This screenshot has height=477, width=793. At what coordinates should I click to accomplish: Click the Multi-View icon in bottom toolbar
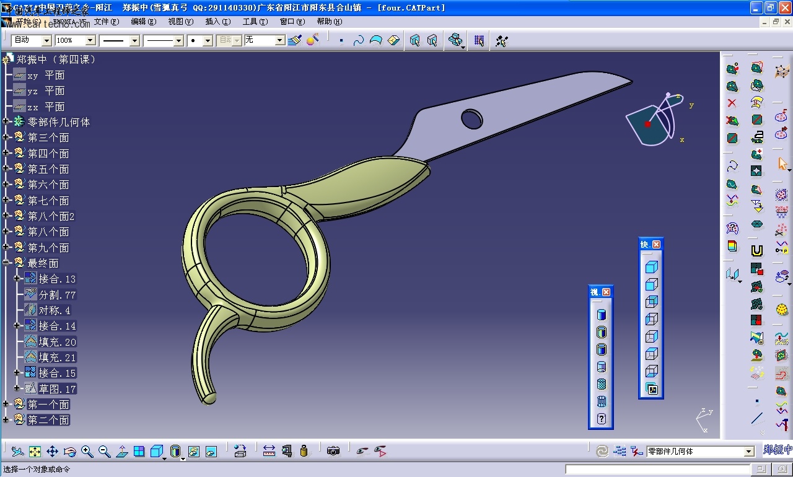click(x=139, y=452)
